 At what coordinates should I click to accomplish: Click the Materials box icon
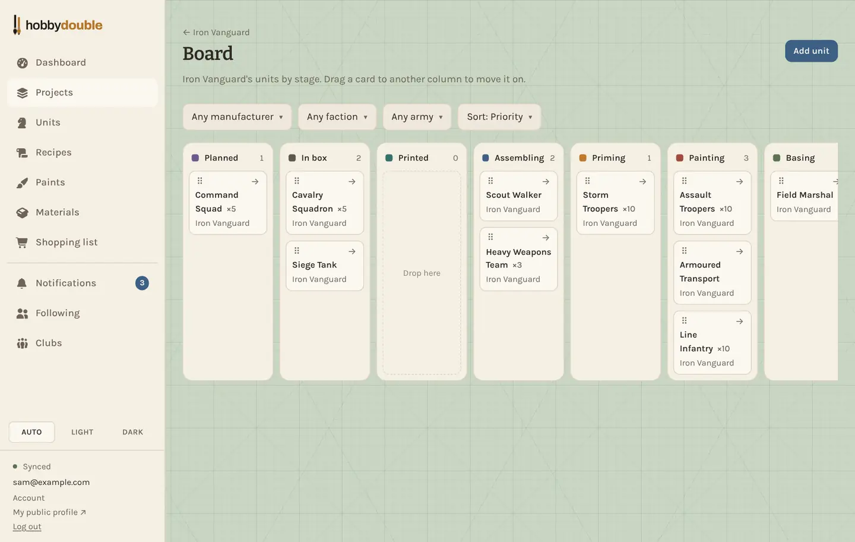coord(23,213)
